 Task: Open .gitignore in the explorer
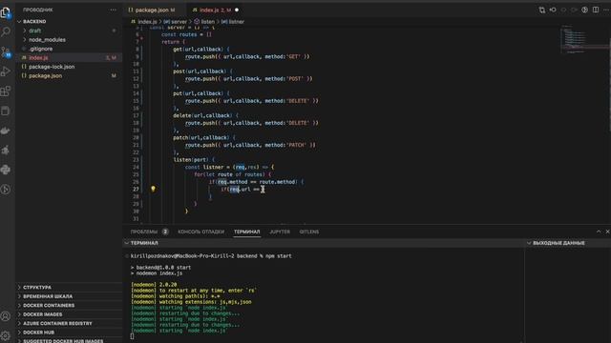(69, 49)
